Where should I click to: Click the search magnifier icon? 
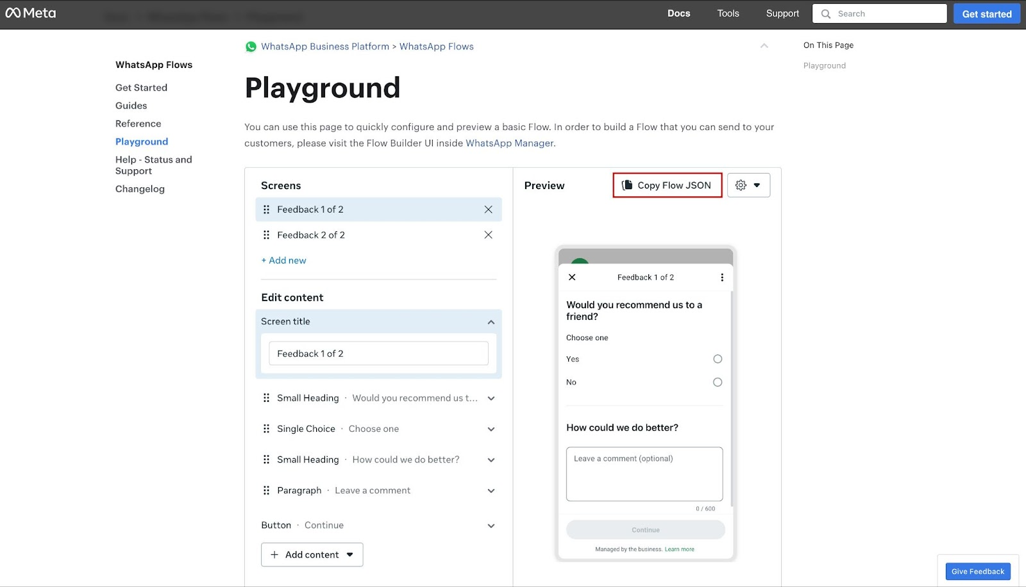pyautogui.click(x=826, y=13)
